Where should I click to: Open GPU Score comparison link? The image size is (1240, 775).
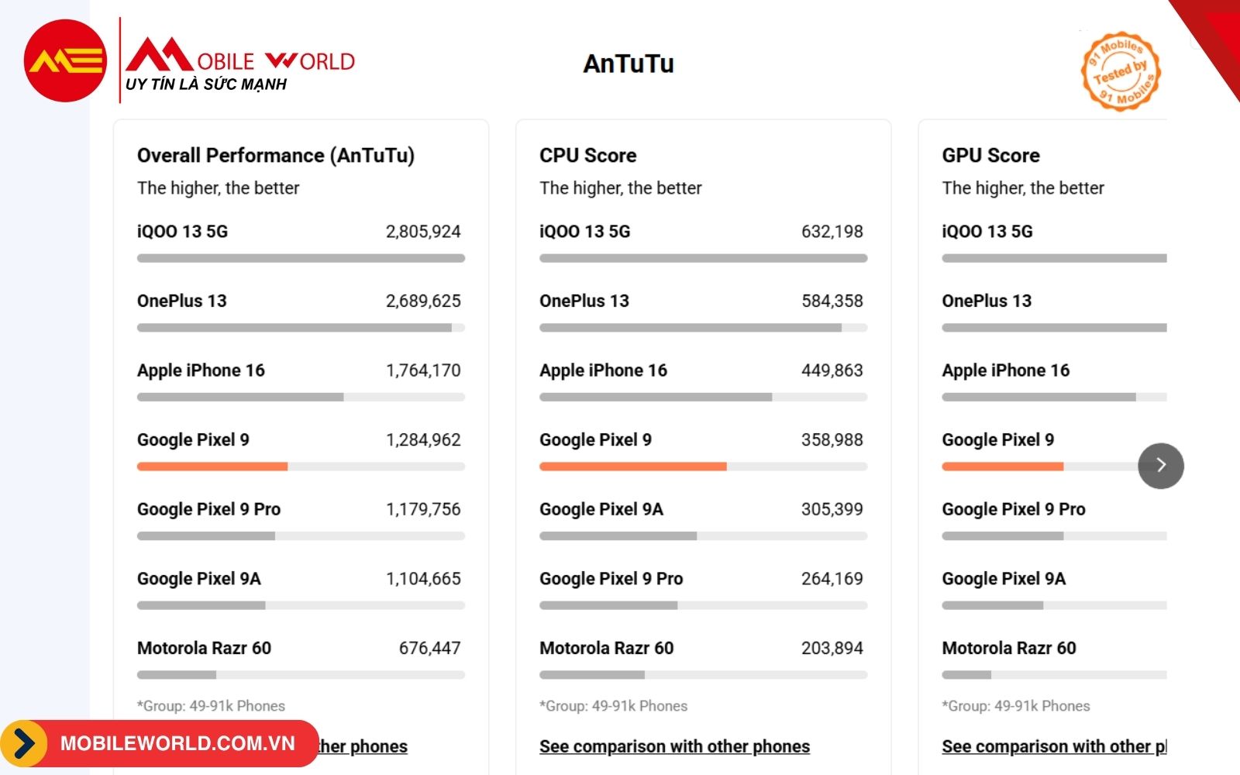1054,746
